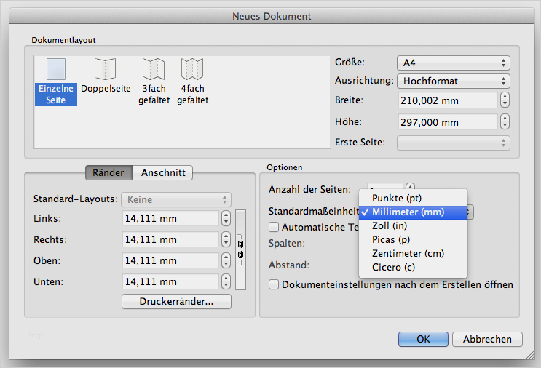Open the Größe A4 dropdown
541x368 pixels.
[454, 63]
